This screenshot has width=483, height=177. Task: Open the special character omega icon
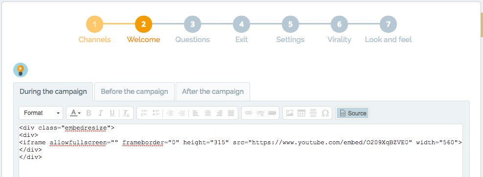[325, 113]
